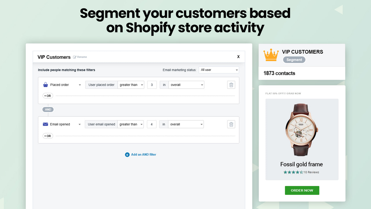Open the 10 Reviews link
The width and height of the screenshot is (371, 209).
(312, 172)
